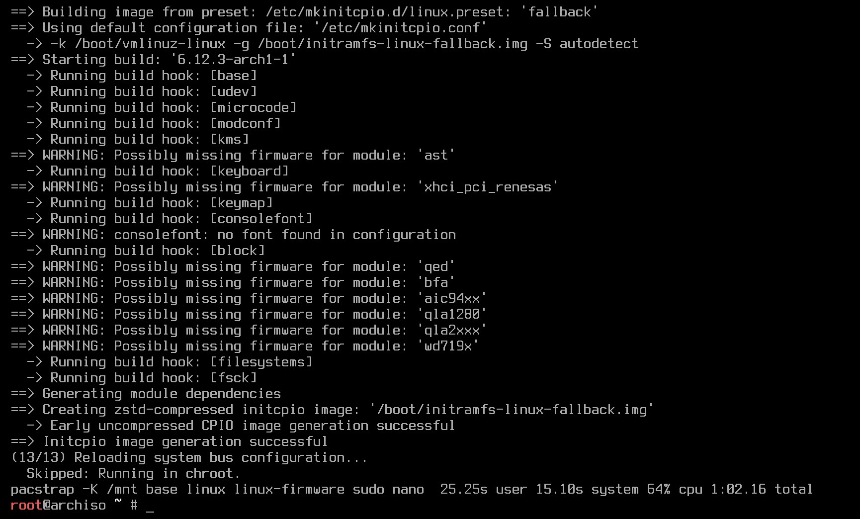The width and height of the screenshot is (860, 519).
Task: Click the '[udev]' build hook line
Action: [142, 91]
